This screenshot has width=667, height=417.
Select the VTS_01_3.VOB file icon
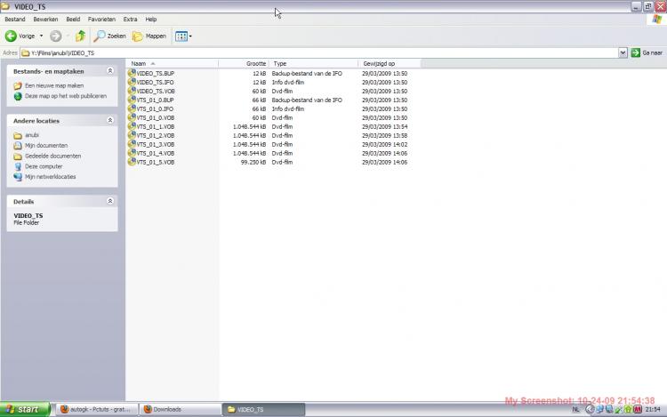click(132, 145)
